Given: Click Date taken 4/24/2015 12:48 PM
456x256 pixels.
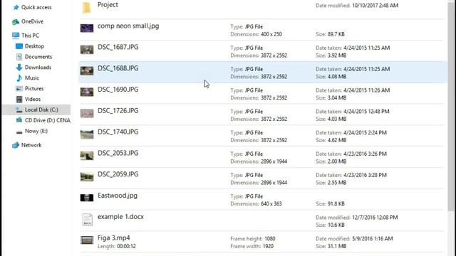Looking at the screenshot, I should point(353,112).
